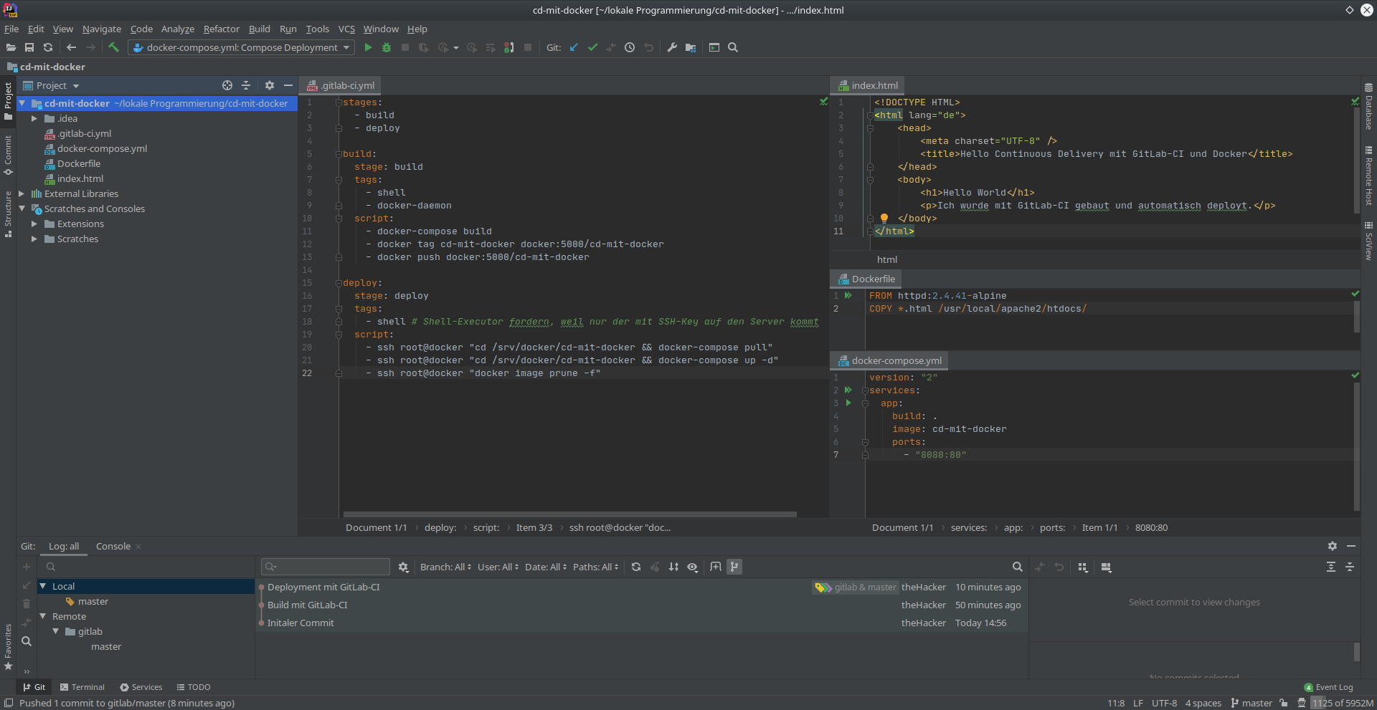This screenshot has height=710, width=1377.
Task: Refresh the Git log
Action: (x=636, y=567)
